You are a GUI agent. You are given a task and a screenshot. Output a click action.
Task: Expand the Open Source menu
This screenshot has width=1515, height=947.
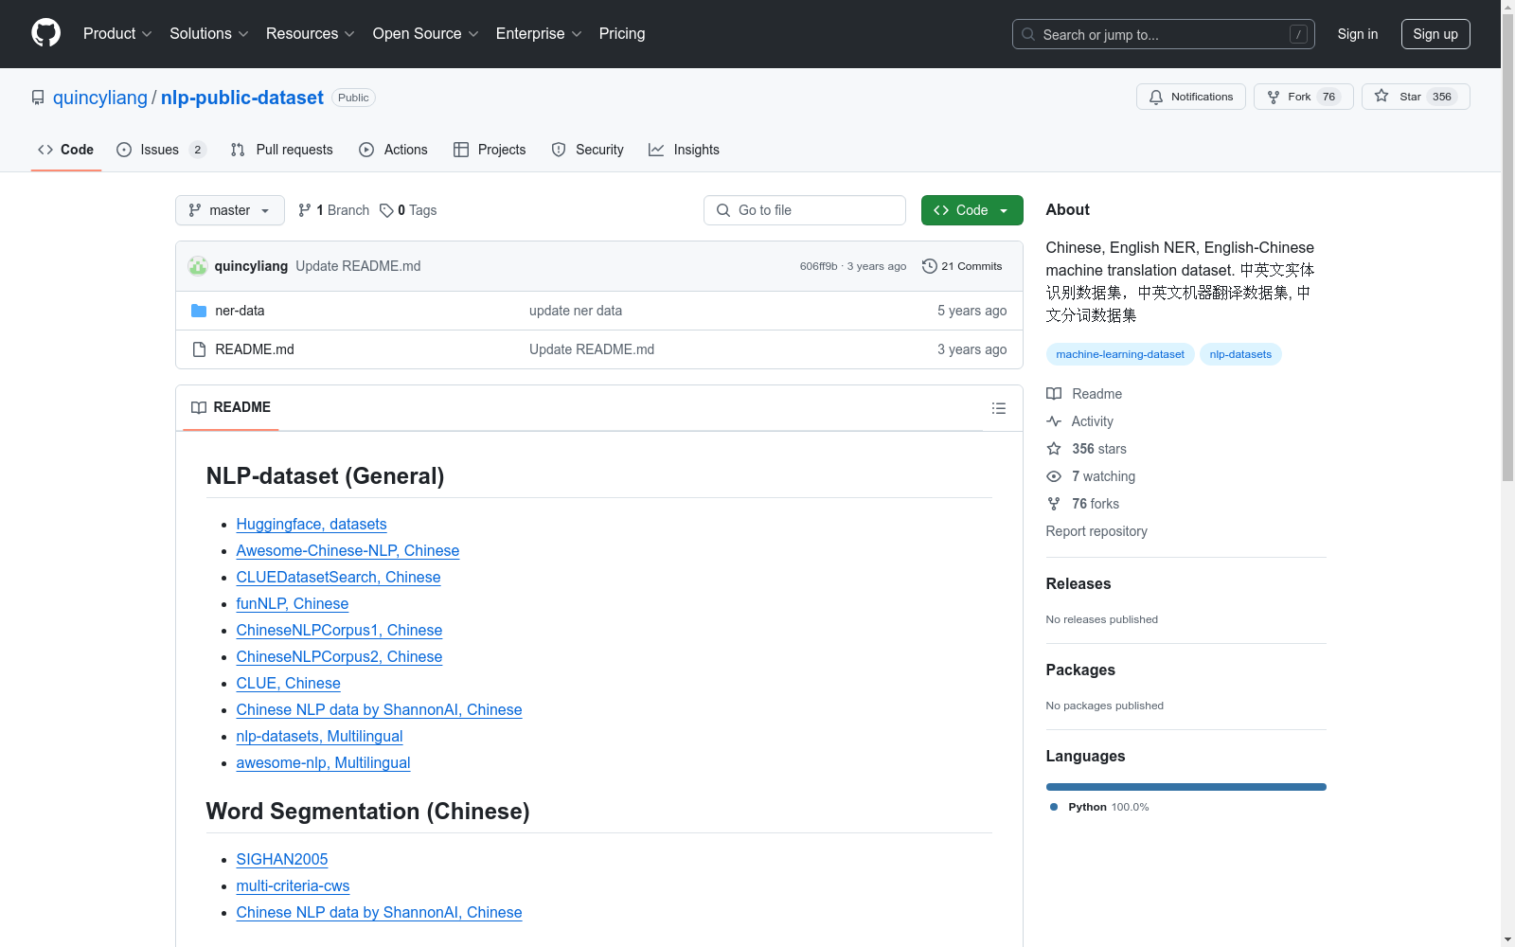click(426, 34)
